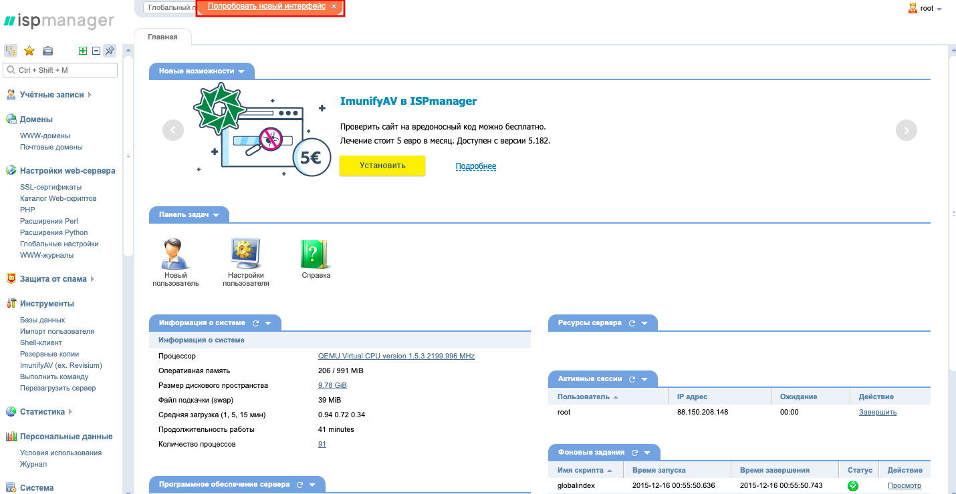Switch to the menu tree view icon
956x494 pixels.
(x=11, y=51)
